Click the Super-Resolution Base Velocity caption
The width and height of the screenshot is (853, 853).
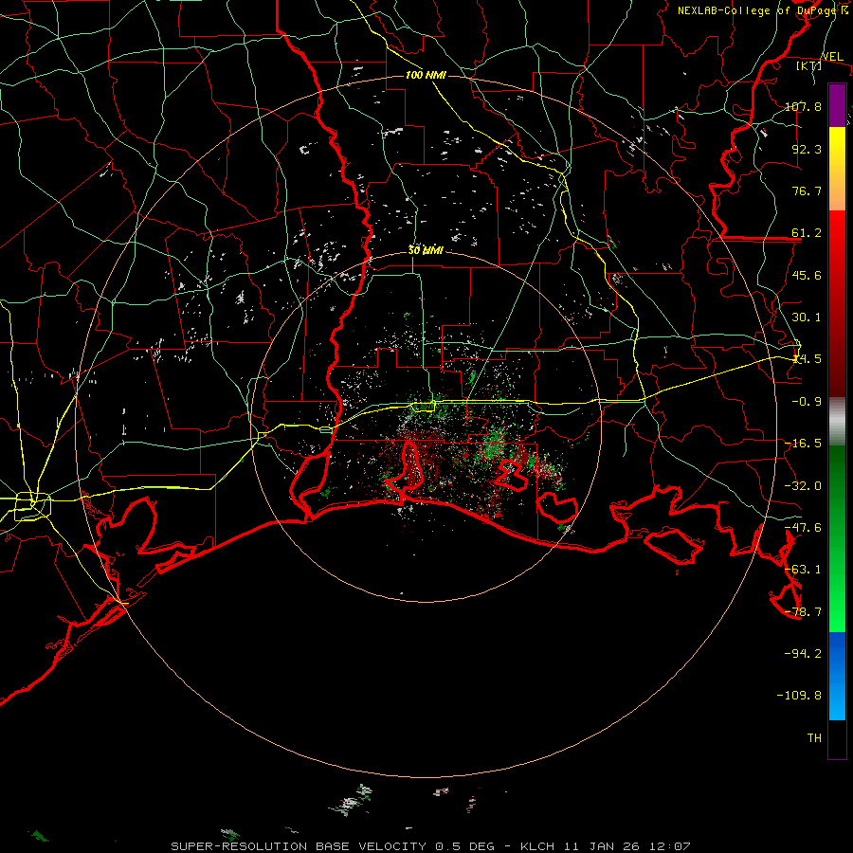pos(430,846)
